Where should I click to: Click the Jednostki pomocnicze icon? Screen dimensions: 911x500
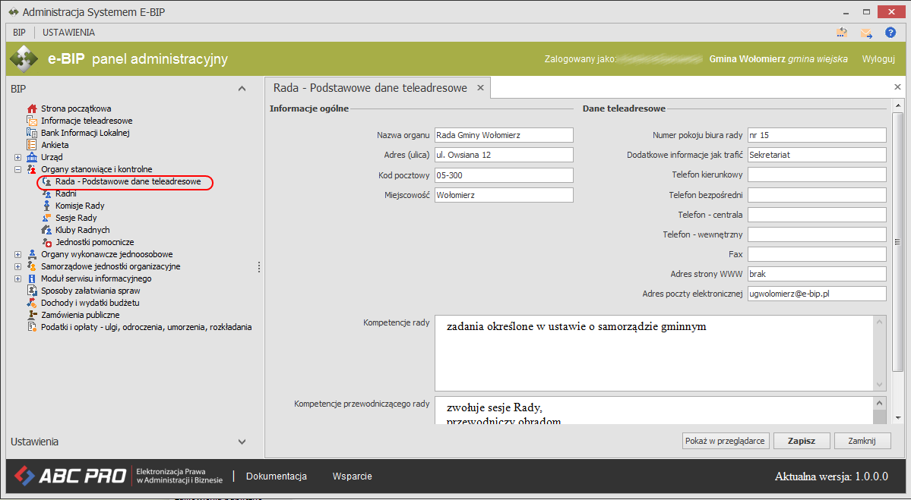click(x=47, y=243)
